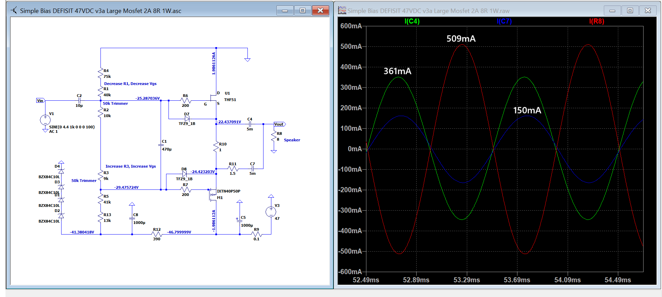Select resistor R2 10k symbol

coord(100,113)
